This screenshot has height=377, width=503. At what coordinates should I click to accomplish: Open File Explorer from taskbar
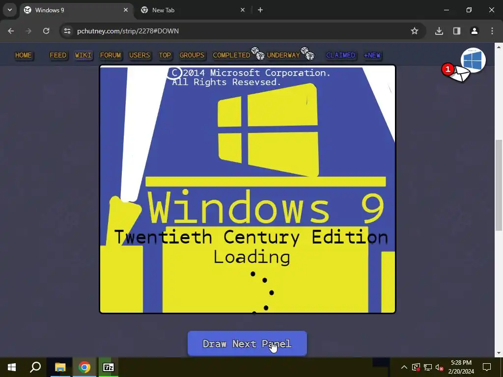[60, 367]
